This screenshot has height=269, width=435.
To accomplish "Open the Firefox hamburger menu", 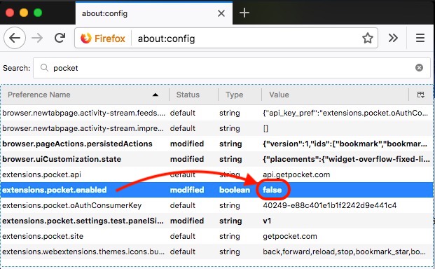I will coord(420,38).
